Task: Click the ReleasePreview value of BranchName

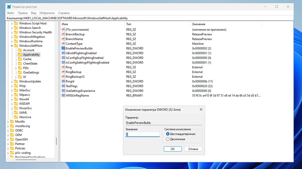Action: coord(202,39)
